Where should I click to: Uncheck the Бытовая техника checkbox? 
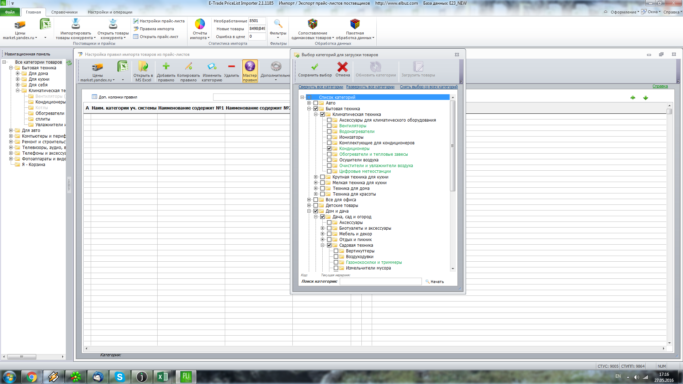pyautogui.click(x=316, y=109)
